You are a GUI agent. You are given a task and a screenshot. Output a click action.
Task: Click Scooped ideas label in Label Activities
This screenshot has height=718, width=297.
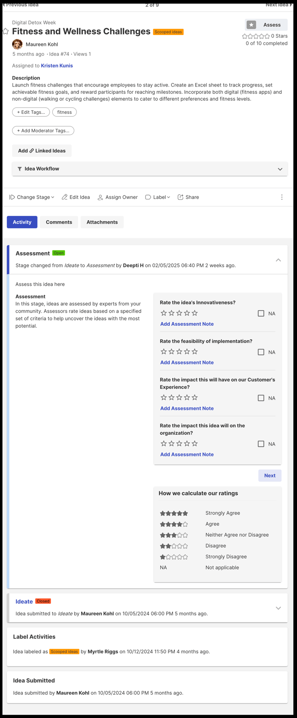64,651
